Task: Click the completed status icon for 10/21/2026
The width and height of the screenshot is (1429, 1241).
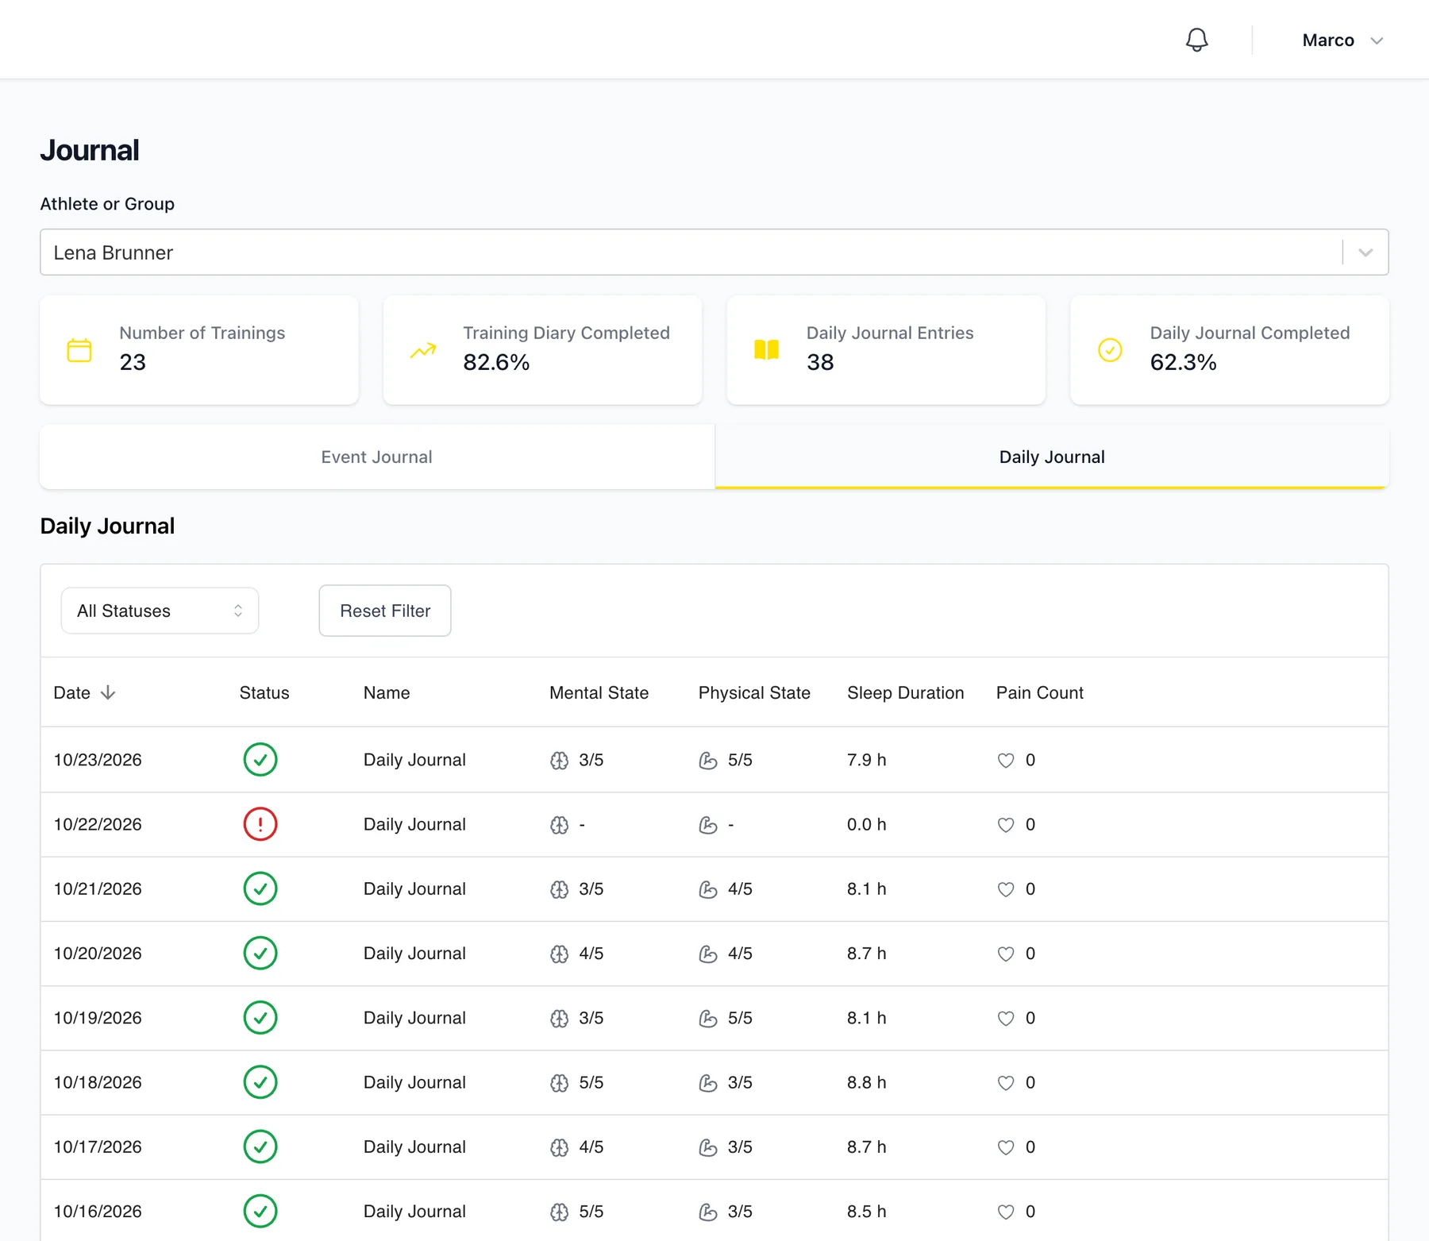Action: click(x=260, y=888)
